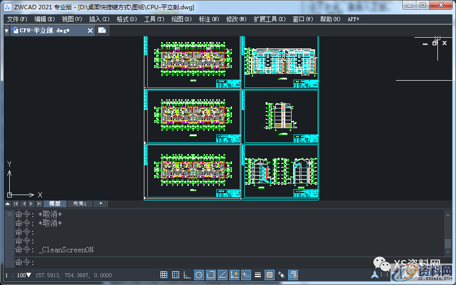Image resolution: width=456 pixels, height=285 pixels.
Task: Toggle snap mode in the status bar
Action: 164,275
